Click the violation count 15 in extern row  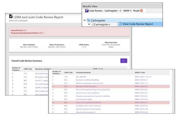click(x=53, y=103)
